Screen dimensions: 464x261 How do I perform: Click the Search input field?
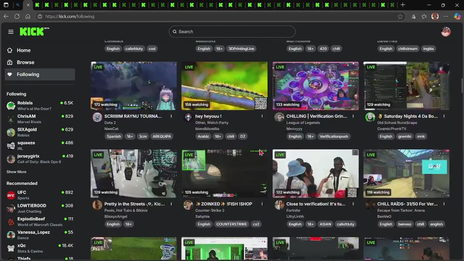232,32
